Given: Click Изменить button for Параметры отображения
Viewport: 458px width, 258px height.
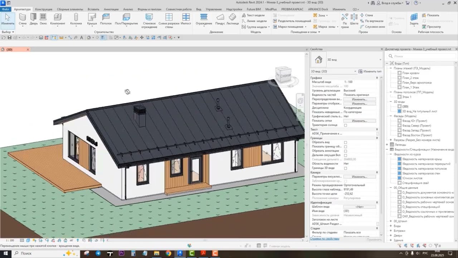Looking at the screenshot, I should (x=360, y=104).
